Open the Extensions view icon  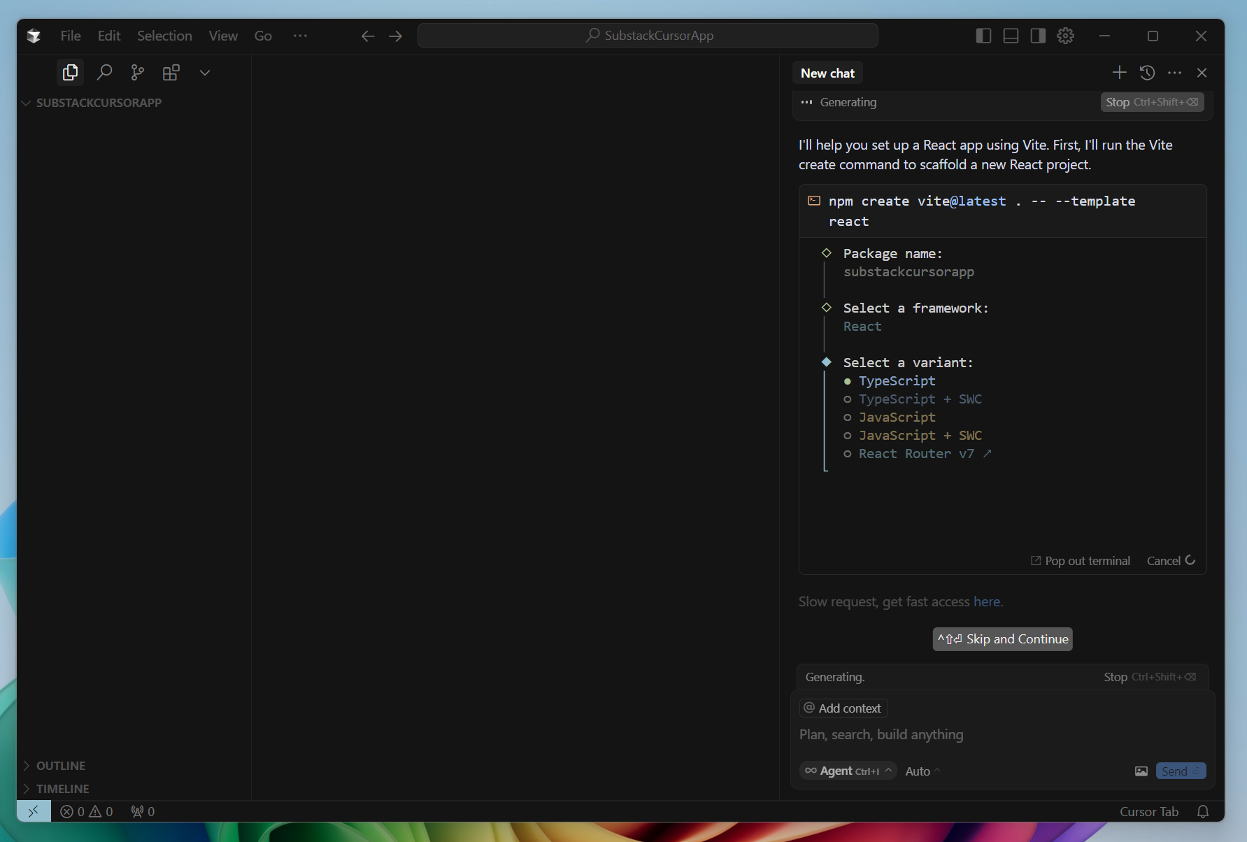pyautogui.click(x=171, y=72)
